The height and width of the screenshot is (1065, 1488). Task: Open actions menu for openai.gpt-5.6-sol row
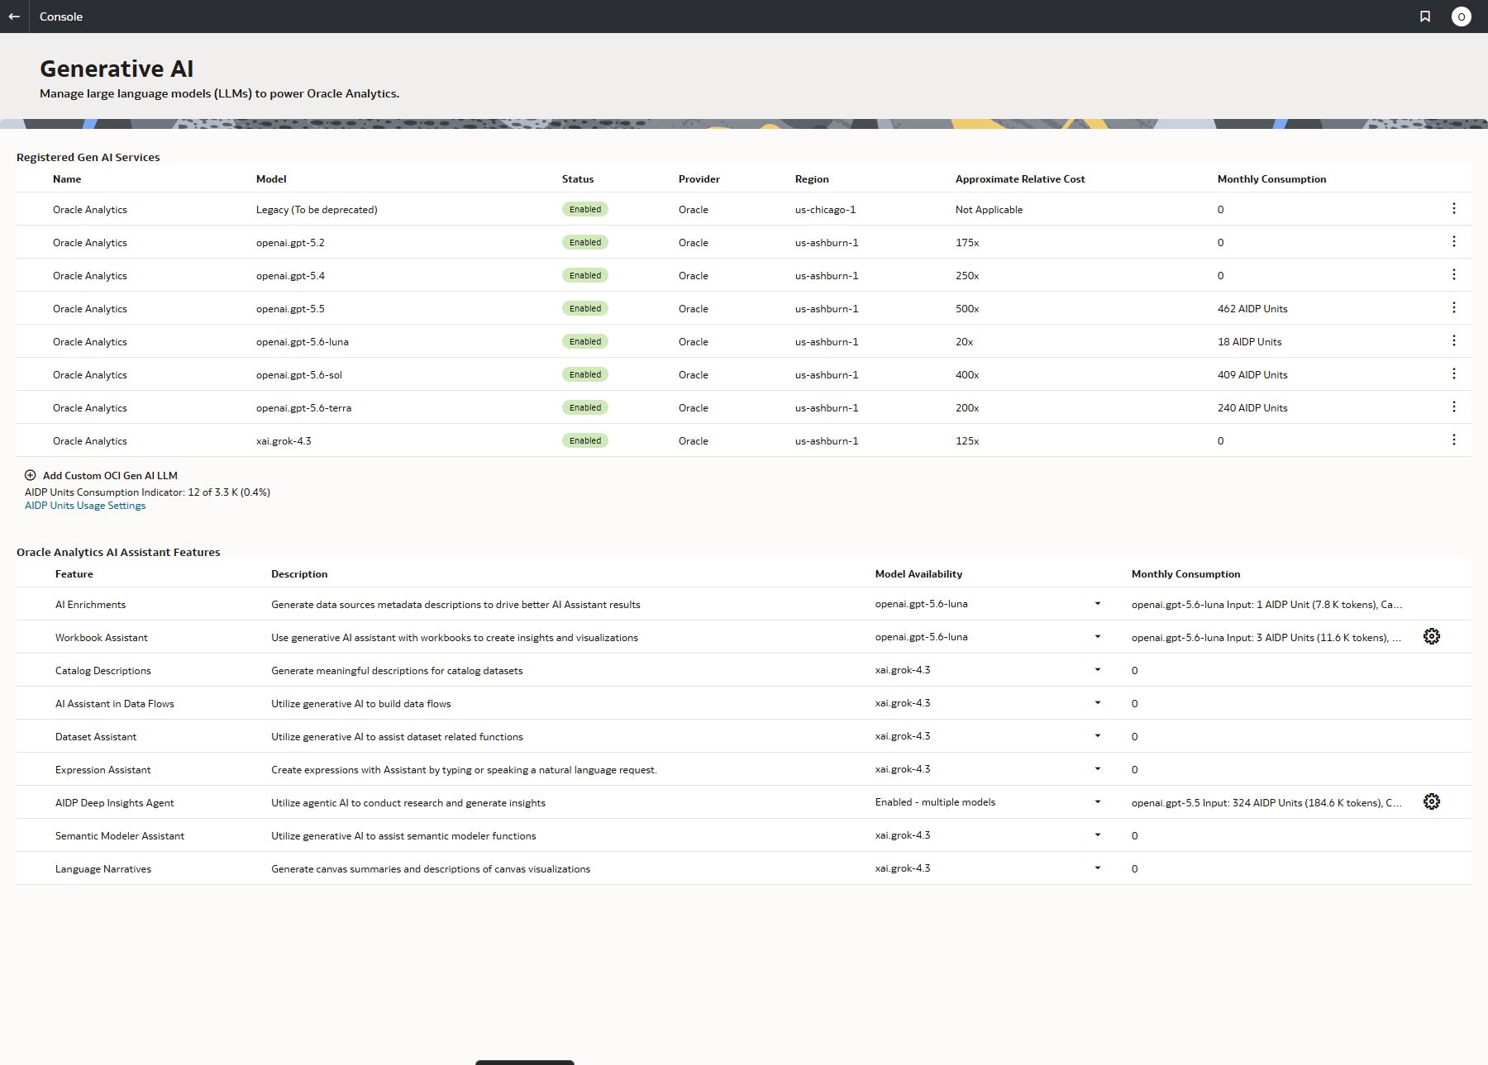1454,374
